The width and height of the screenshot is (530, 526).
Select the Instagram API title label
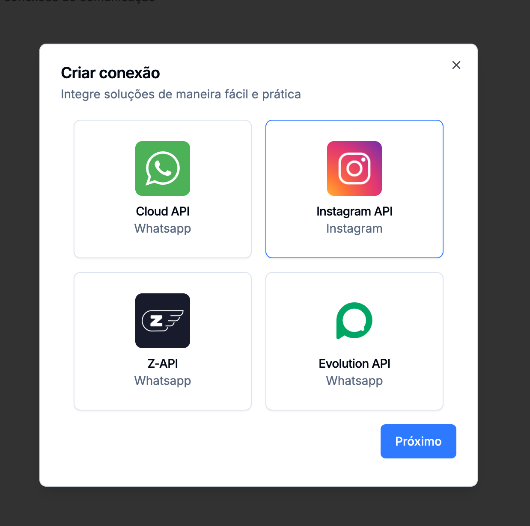point(354,211)
